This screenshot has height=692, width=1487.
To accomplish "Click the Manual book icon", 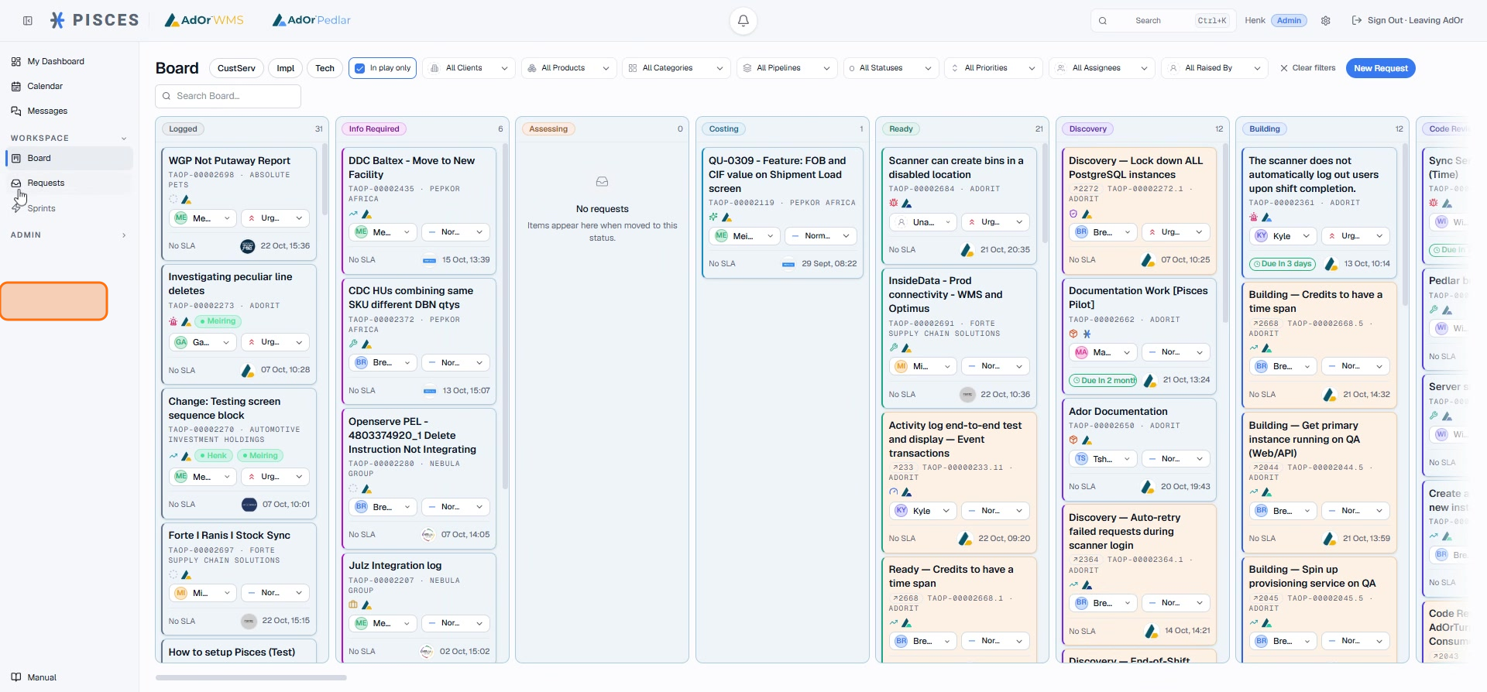I will pyautogui.click(x=16, y=677).
